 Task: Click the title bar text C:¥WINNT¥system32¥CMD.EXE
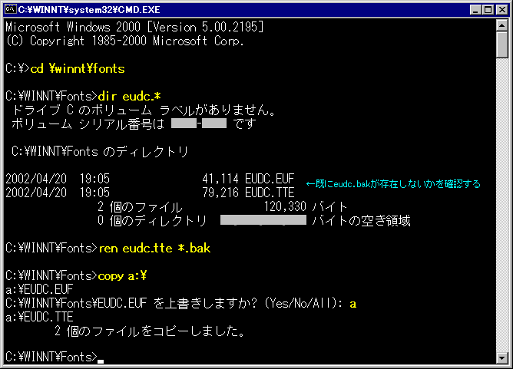tap(89, 10)
